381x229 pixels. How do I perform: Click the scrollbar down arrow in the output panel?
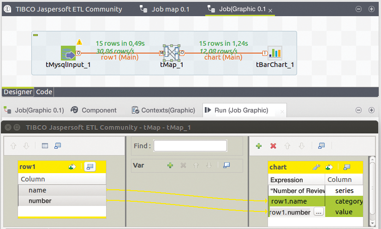tap(372, 223)
